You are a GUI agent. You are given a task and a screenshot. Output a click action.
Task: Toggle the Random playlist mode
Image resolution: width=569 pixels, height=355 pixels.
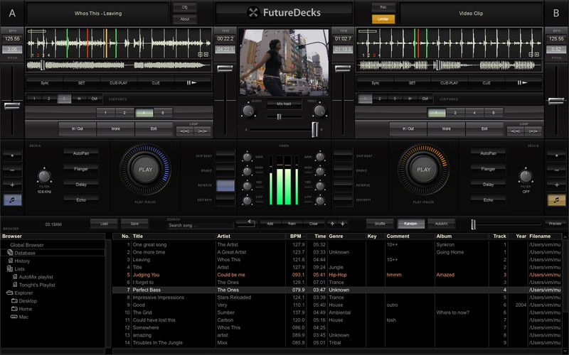pos(410,224)
